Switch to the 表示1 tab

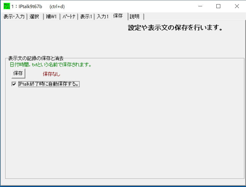[86, 17]
